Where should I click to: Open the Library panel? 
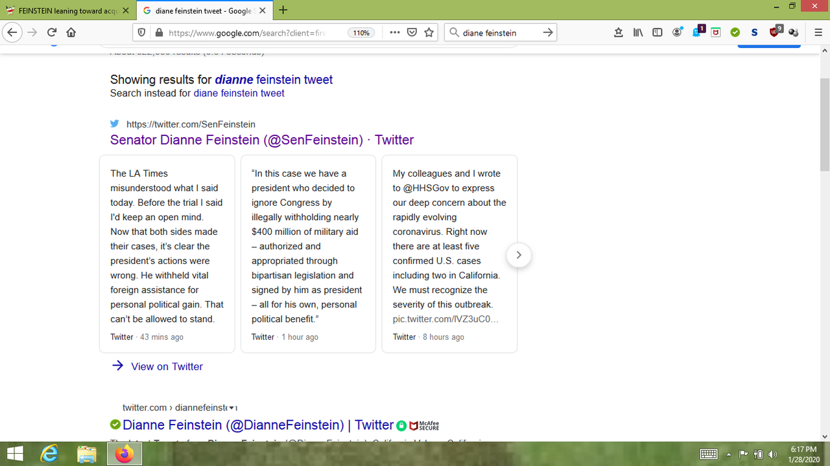click(x=638, y=32)
